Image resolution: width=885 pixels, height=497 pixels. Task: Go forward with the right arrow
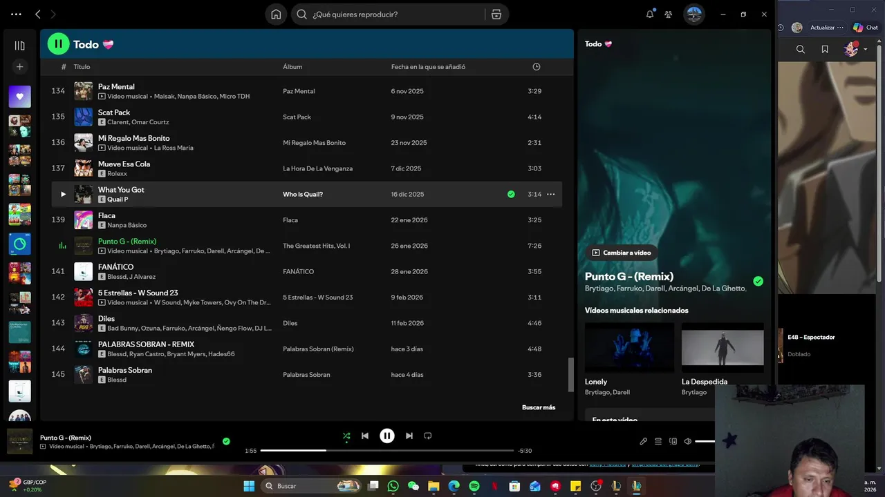point(53,14)
